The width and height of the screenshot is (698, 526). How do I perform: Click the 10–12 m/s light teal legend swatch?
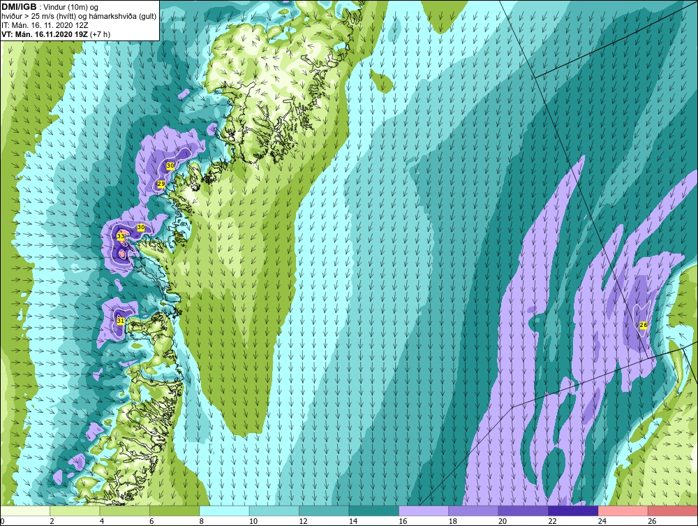tap(274, 511)
